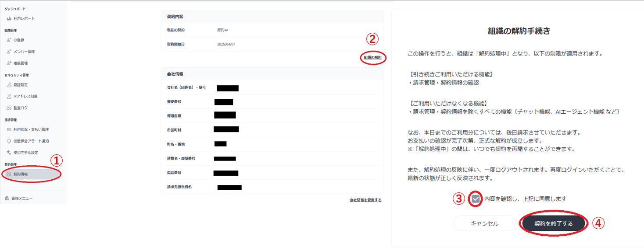
Task: Click the ID登録 person icon
Action: click(x=9, y=40)
